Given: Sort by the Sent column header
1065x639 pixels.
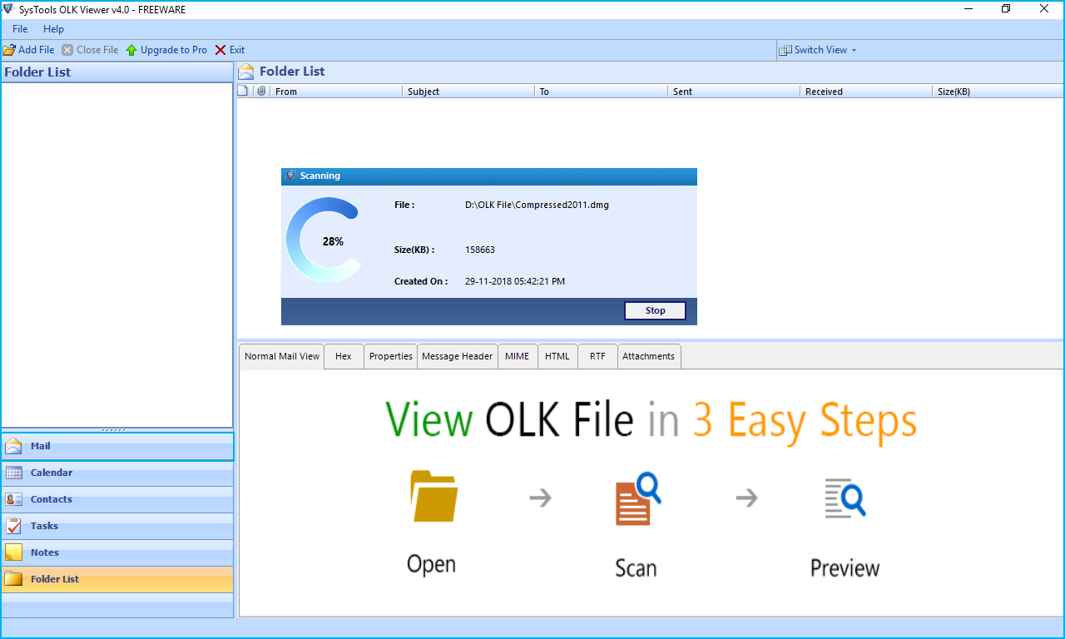Looking at the screenshot, I should point(734,92).
